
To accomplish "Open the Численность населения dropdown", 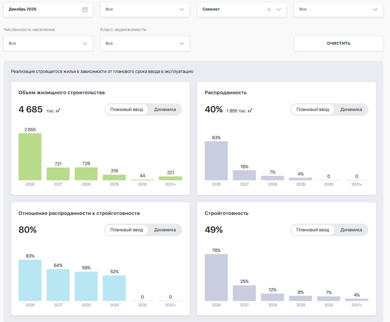I will pos(48,43).
